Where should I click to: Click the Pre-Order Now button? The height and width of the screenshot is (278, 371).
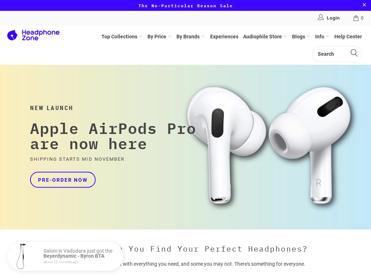(x=63, y=180)
